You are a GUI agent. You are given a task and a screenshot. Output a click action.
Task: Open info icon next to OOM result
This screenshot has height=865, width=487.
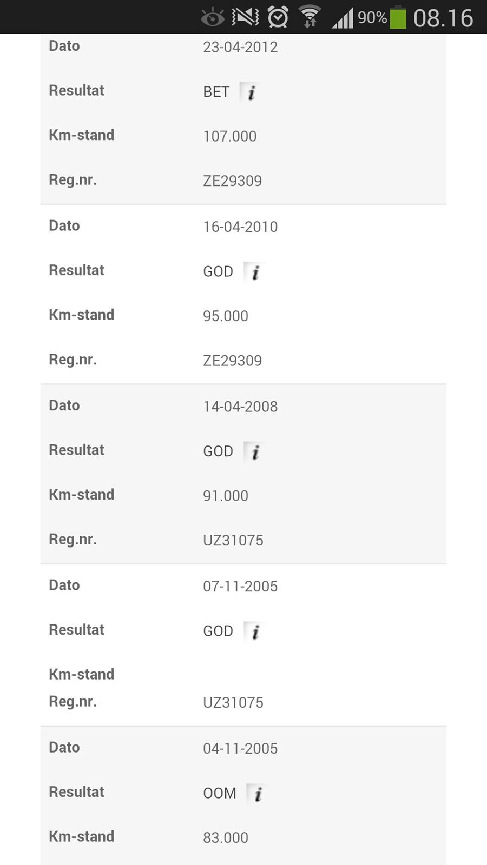(x=258, y=794)
